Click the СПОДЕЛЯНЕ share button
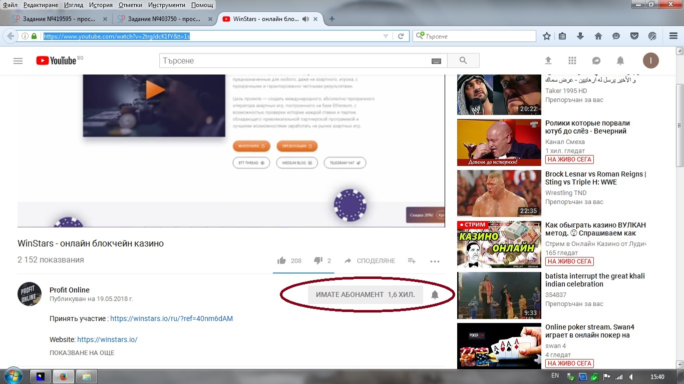684x384 pixels. point(370,261)
